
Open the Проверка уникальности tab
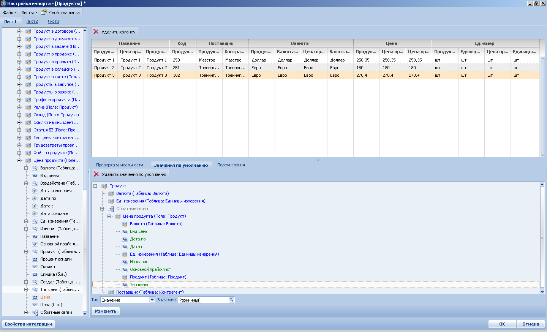[x=120, y=165]
